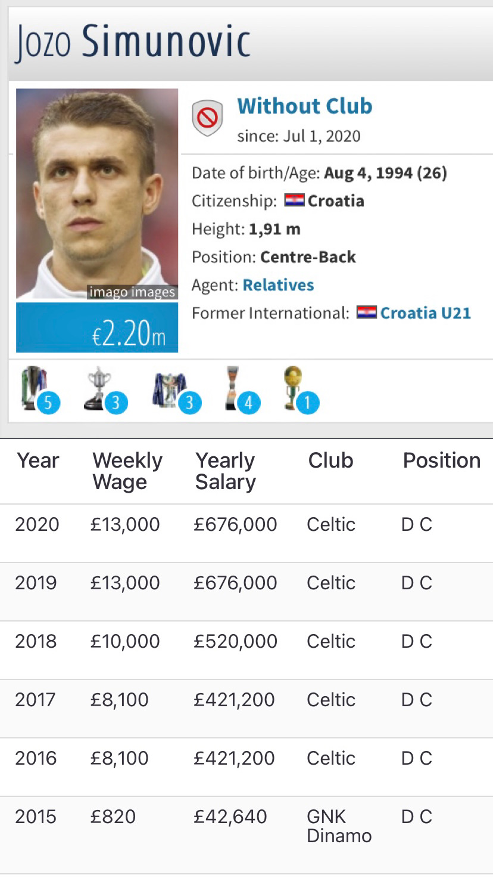Select the GNK Dinamo club cell

coord(339,826)
